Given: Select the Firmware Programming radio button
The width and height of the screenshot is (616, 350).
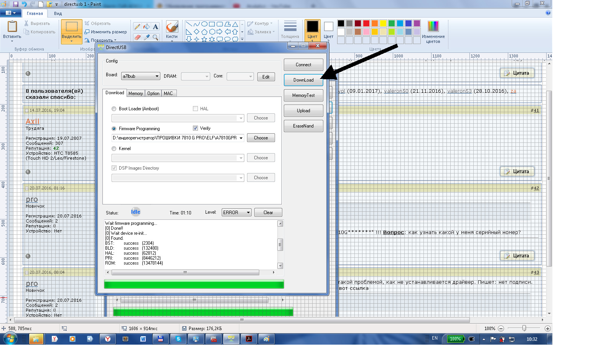Looking at the screenshot, I should [114, 129].
